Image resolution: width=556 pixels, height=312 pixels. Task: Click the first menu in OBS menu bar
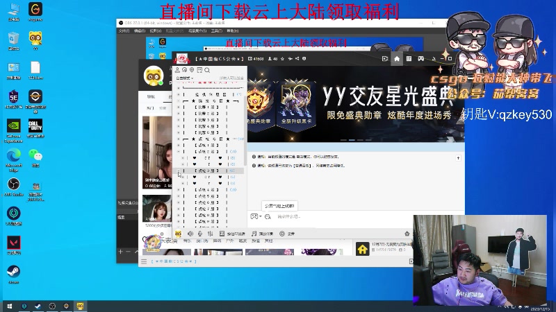pos(124,31)
